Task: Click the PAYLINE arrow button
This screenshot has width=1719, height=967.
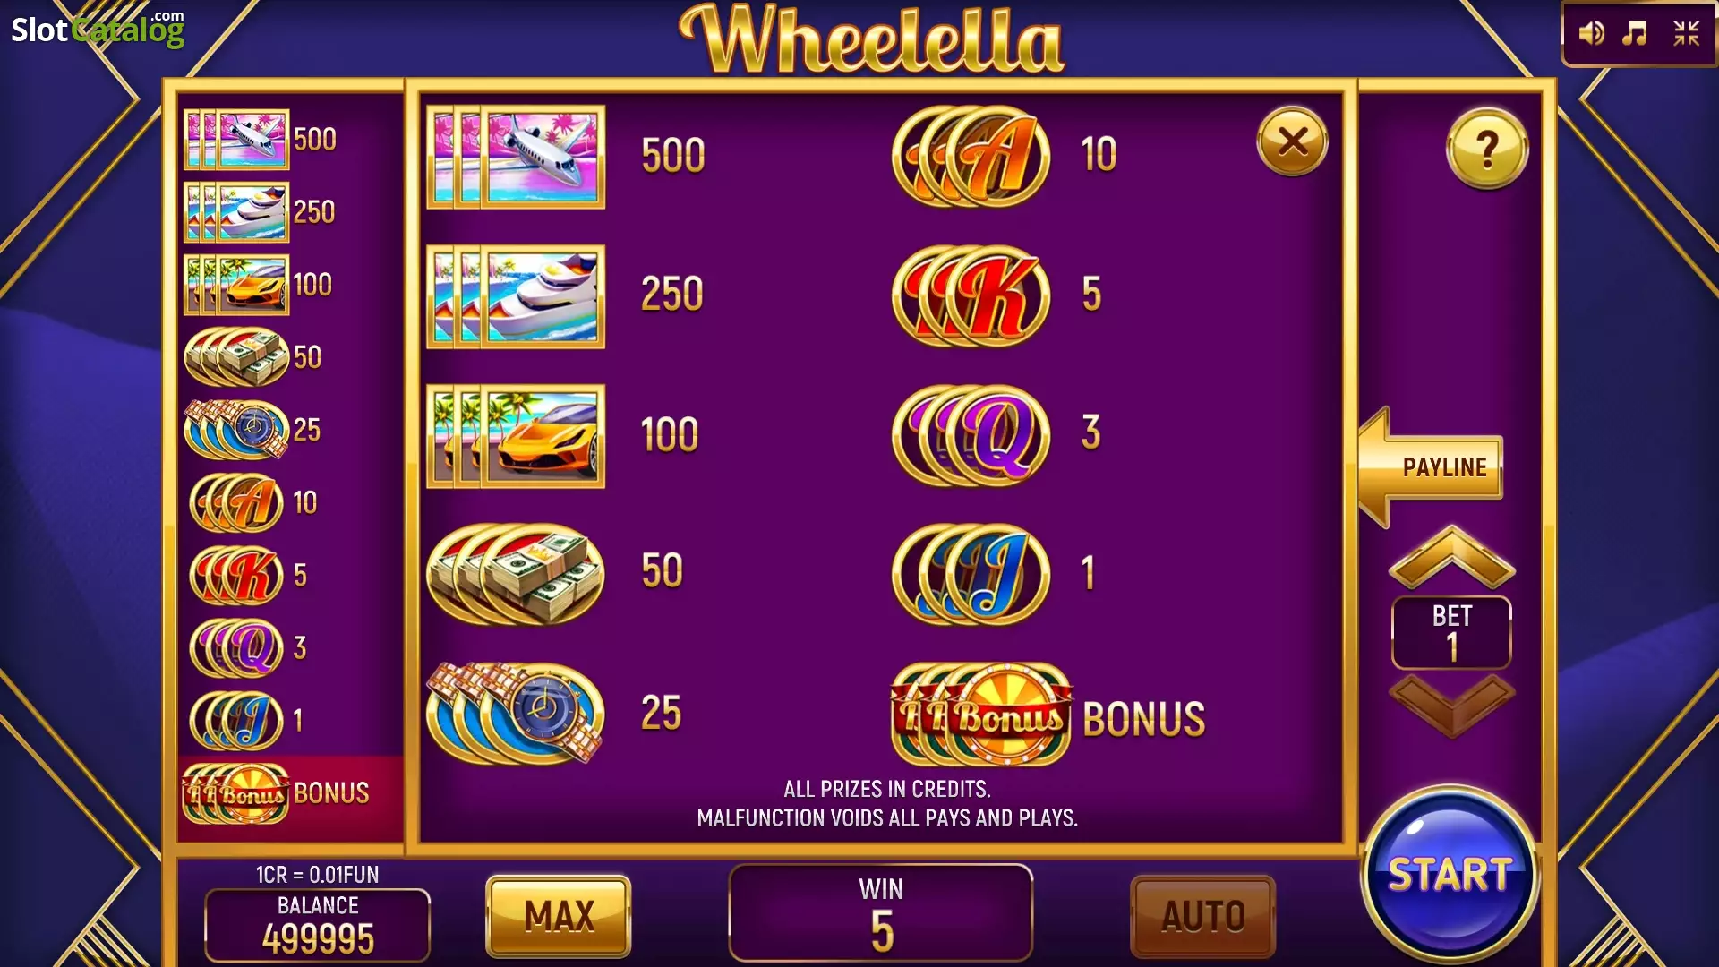Action: pos(1431,466)
